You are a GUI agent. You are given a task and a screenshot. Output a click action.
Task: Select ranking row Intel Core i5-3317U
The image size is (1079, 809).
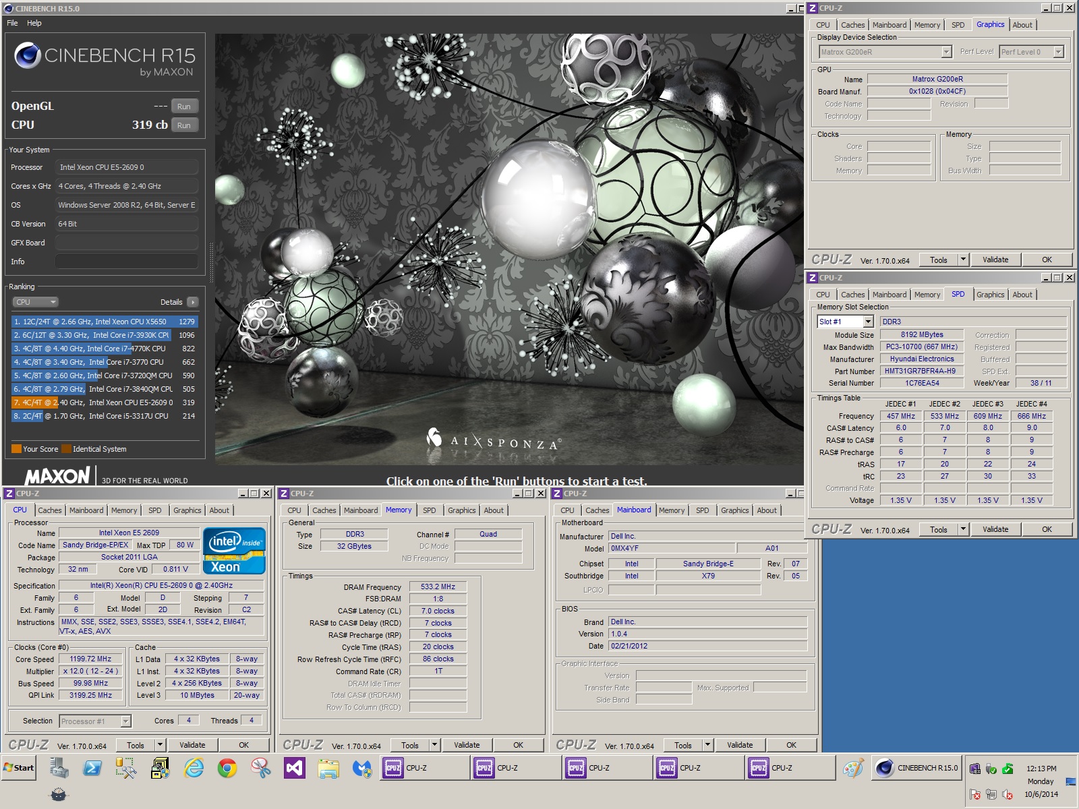point(105,416)
